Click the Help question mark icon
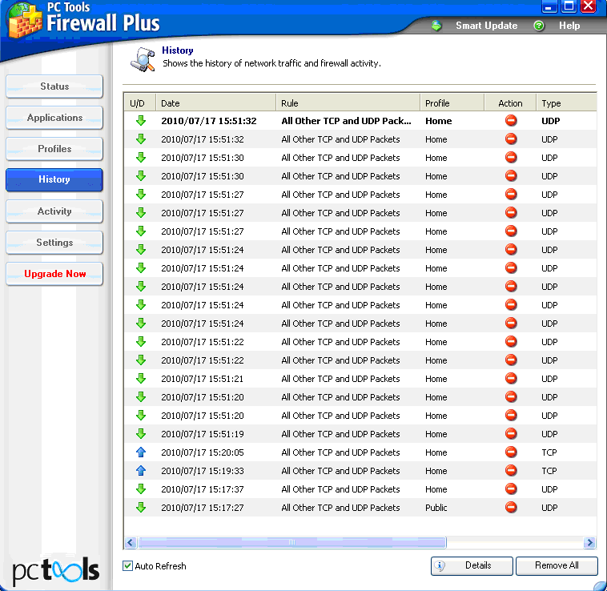This screenshot has height=591, width=607. click(x=539, y=26)
